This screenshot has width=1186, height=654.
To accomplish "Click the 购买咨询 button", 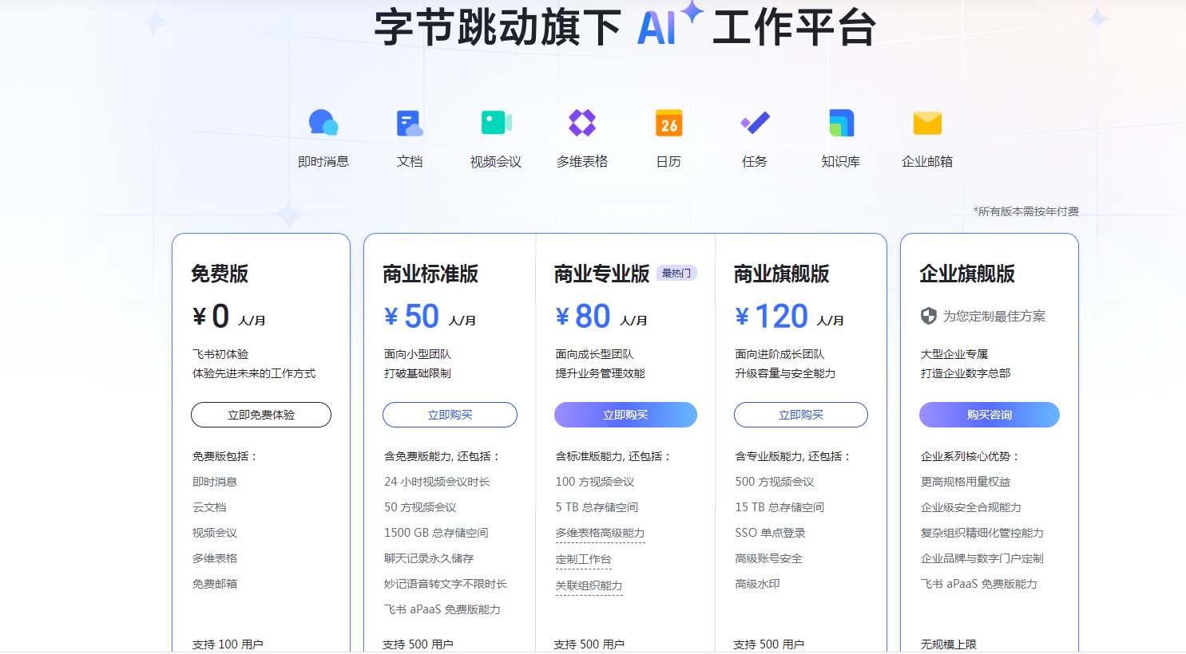I will (x=990, y=415).
